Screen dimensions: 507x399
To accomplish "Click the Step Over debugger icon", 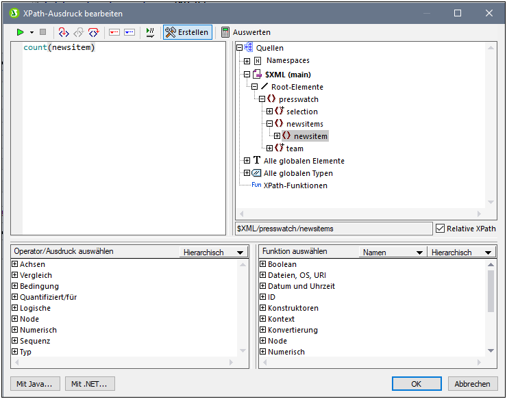I will click(93, 32).
